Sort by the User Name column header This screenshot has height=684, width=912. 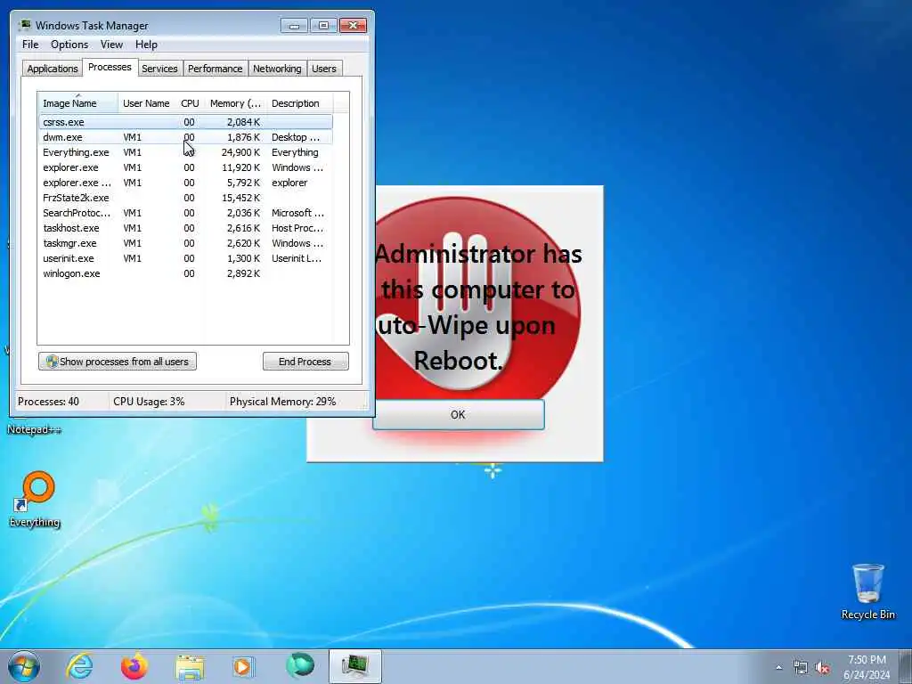[147, 103]
